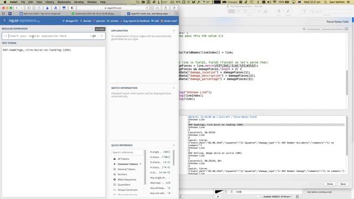
Task: Click the [abc] single character token
Action: (160, 152)
